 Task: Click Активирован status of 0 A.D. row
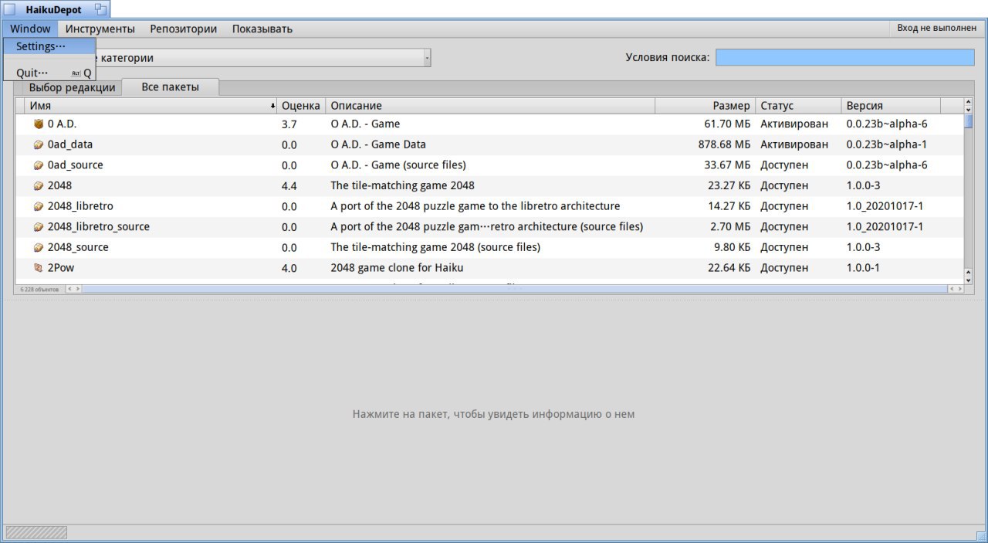click(x=794, y=124)
